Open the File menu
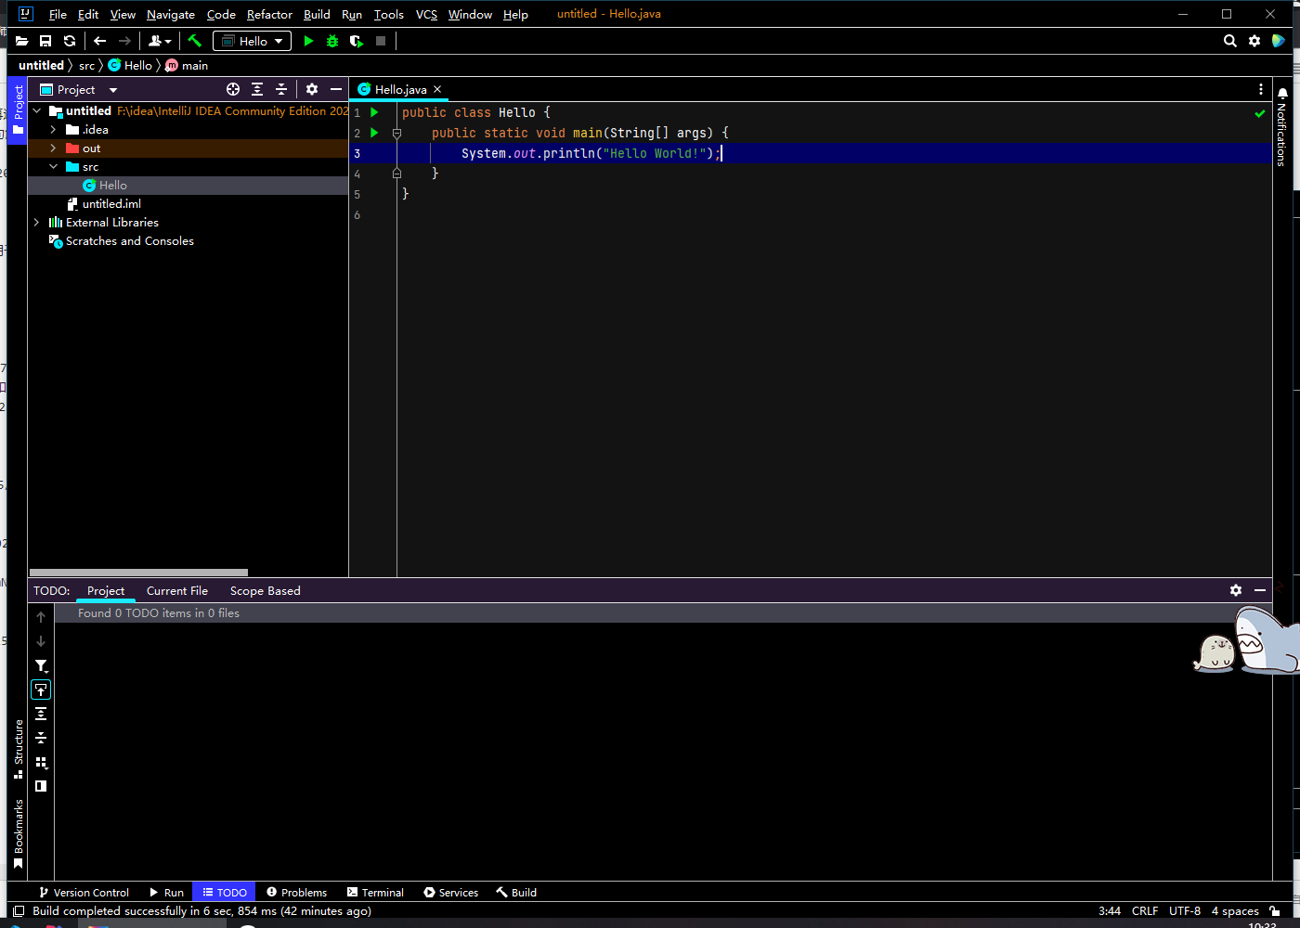The width and height of the screenshot is (1300, 928). tap(58, 14)
